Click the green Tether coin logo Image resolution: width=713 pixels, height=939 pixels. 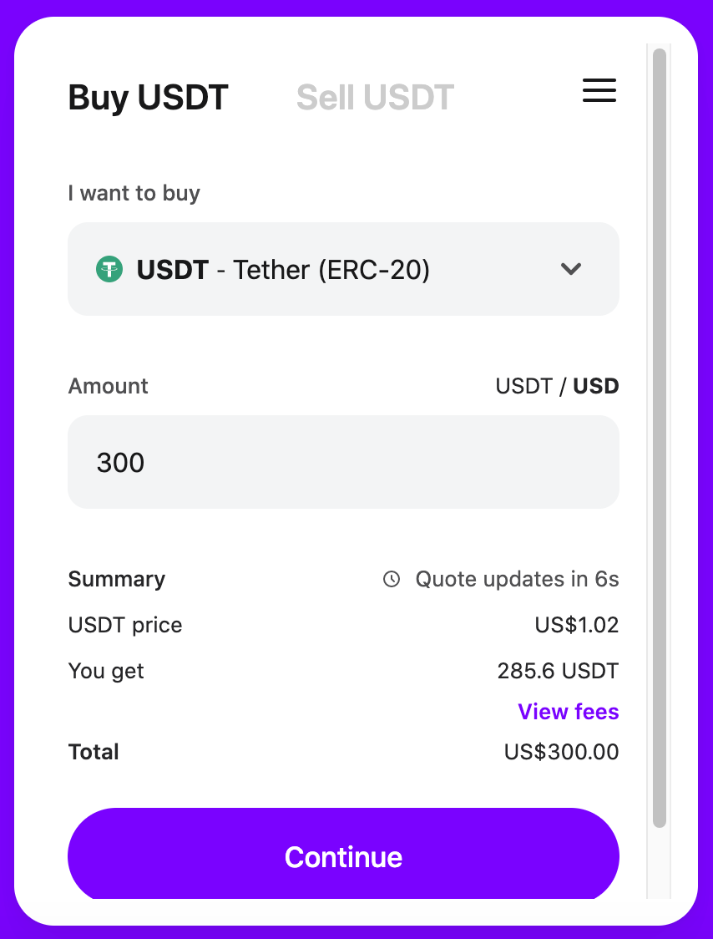(x=109, y=269)
